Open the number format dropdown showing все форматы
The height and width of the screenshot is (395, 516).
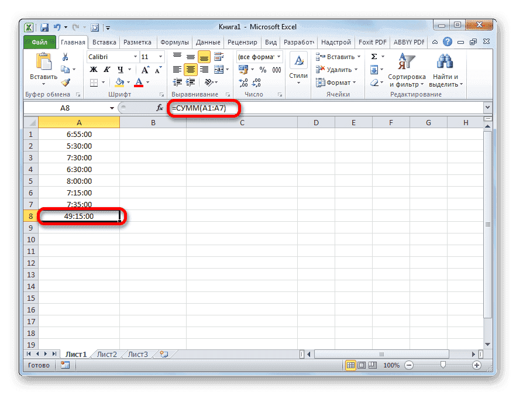click(x=278, y=57)
